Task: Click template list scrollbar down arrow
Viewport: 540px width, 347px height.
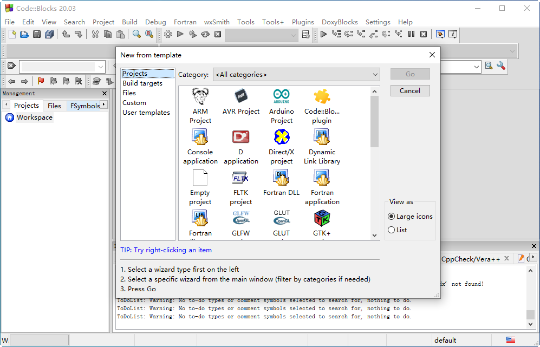Action: coord(374,235)
